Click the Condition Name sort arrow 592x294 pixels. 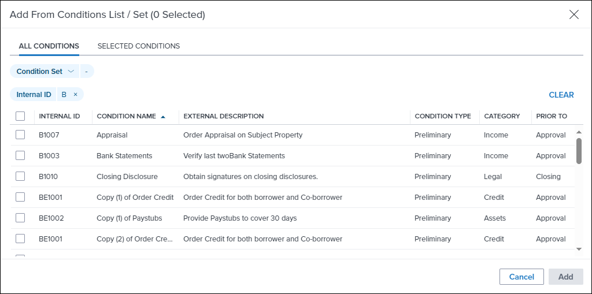tap(163, 117)
